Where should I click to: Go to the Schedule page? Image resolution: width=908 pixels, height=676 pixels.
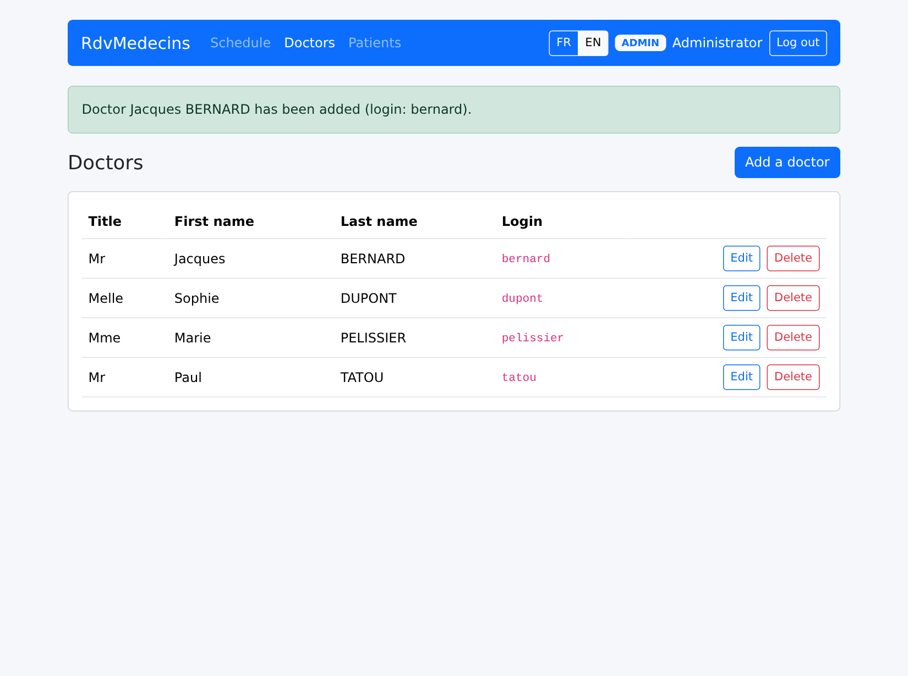click(240, 43)
